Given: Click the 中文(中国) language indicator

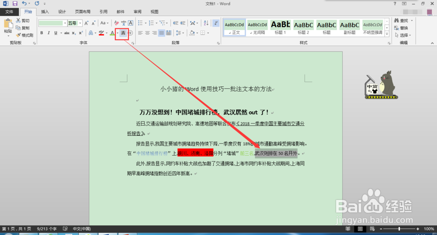Looking at the screenshot, I should tap(82, 229).
